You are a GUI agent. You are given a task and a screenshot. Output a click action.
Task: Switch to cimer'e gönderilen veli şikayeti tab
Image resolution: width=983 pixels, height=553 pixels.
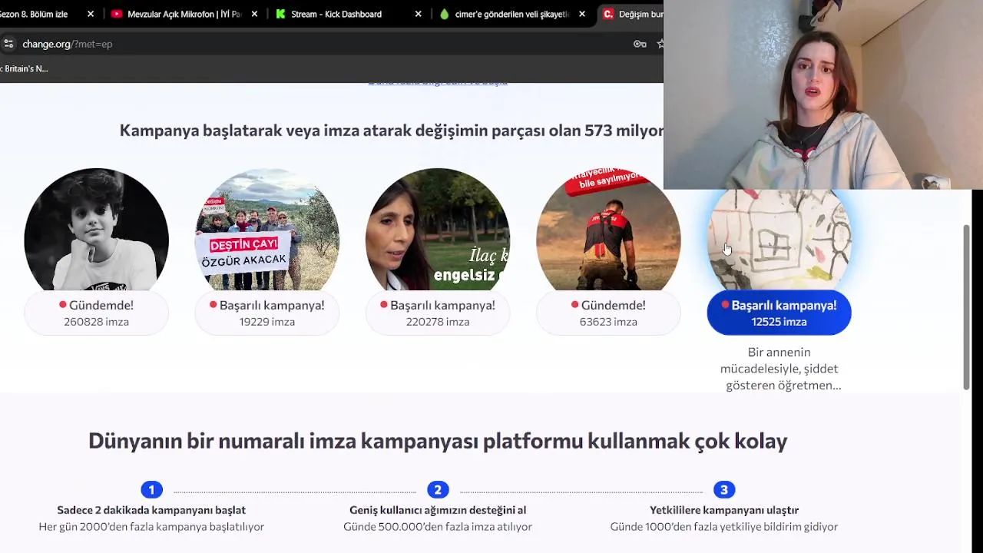click(511, 14)
